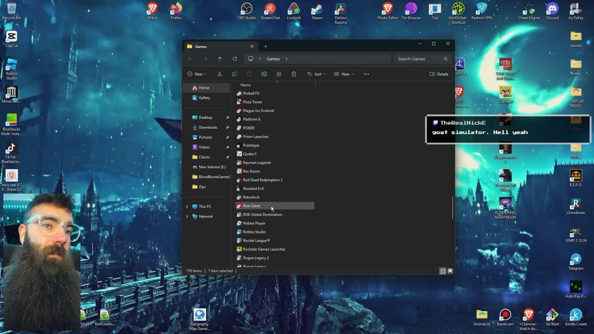
Task: Click the Cut icon in Explorer toolbar
Action: (x=220, y=74)
